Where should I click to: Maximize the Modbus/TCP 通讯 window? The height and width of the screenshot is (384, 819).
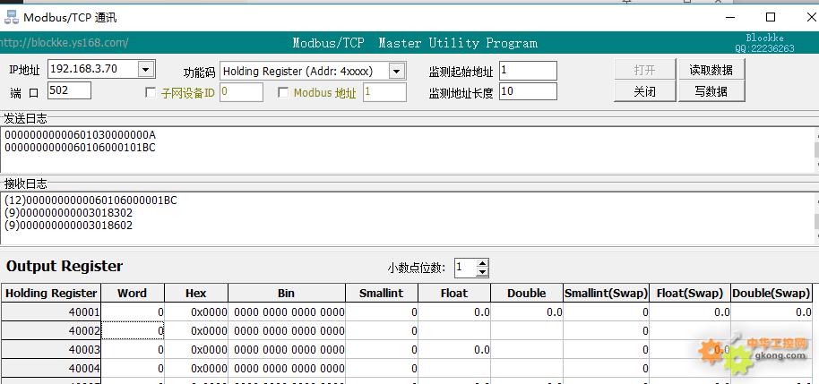tap(771, 17)
